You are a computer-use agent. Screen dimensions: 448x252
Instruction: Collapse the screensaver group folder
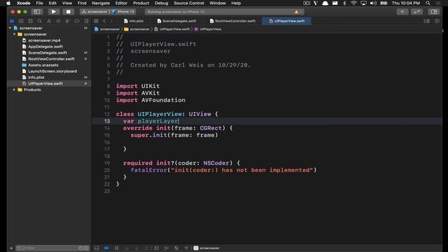pos(14,34)
